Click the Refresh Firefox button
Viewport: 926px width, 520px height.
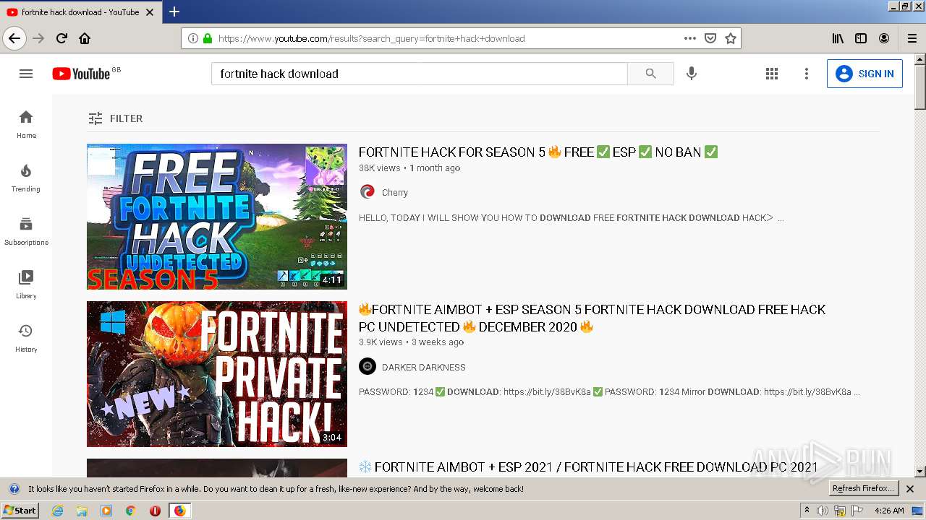pyautogui.click(x=863, y=489)
